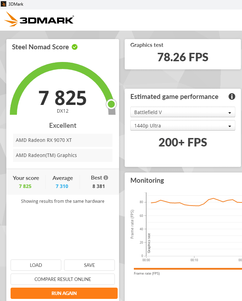Click COMPARE RESULT ONLINE button
The height and width of the screenshot is (301, 242).
63,279
